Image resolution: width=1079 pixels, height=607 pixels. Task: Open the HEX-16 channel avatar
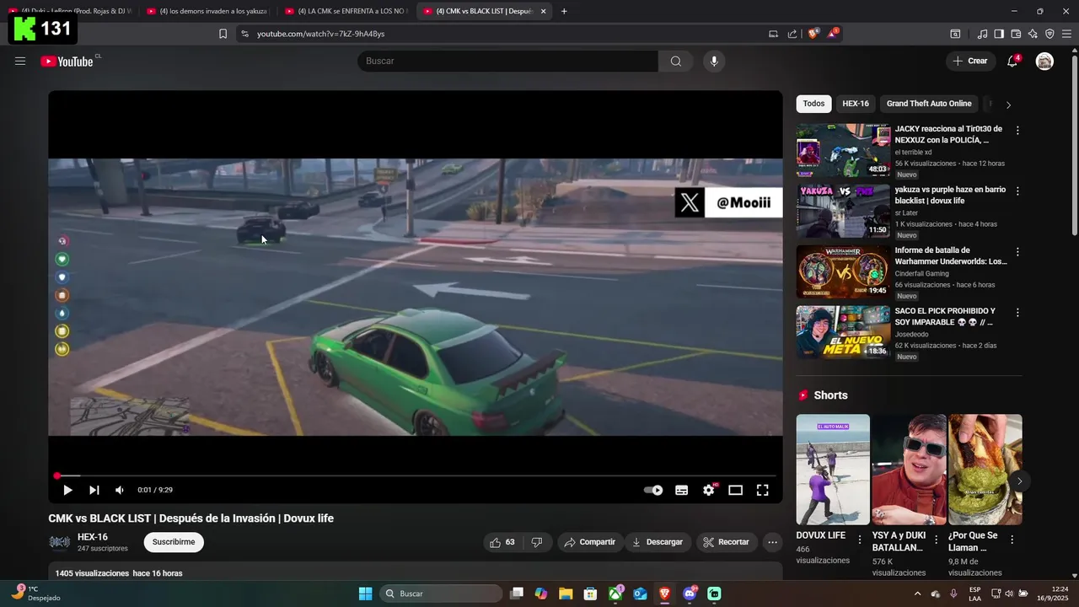[x=60, y=542]
